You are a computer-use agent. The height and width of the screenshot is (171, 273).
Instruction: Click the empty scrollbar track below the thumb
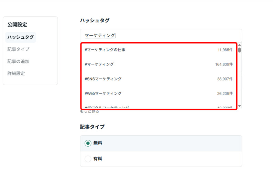pos(239,82)
